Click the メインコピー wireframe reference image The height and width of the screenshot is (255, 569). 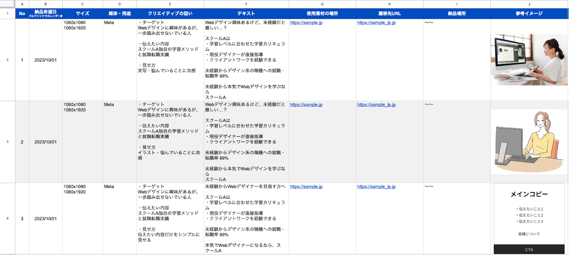(x=529, y=218)
